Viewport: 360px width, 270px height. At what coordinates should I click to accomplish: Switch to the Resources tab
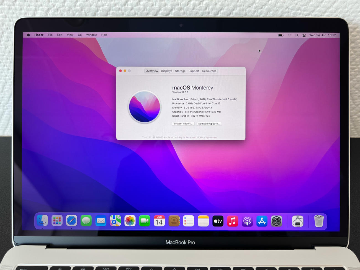[x=209, y=71]
